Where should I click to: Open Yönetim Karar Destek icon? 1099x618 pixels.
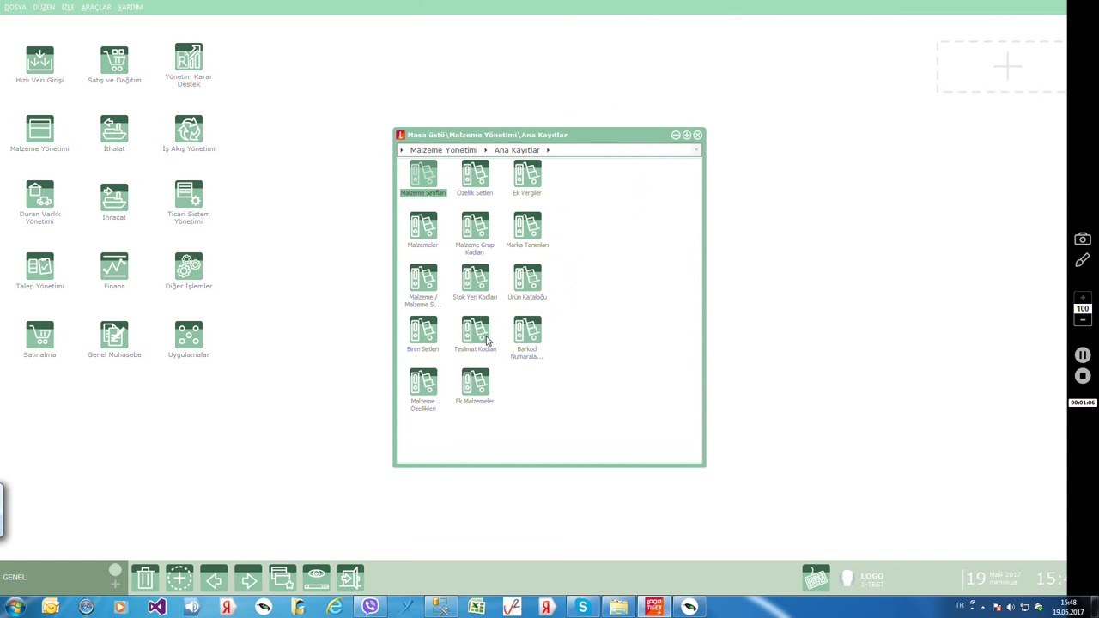(189, 65)
